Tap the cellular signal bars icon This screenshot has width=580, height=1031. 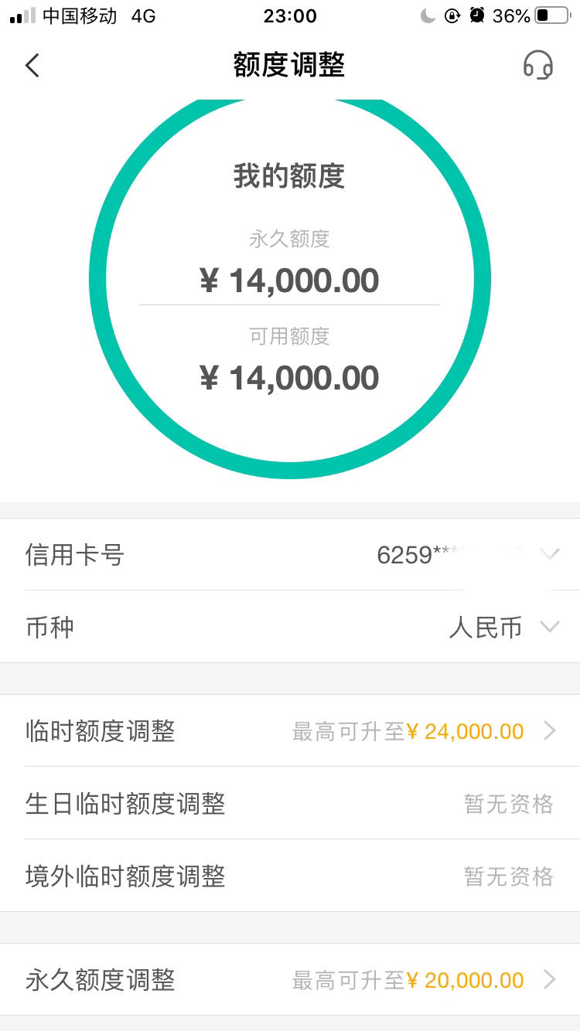tap(22, 16)
